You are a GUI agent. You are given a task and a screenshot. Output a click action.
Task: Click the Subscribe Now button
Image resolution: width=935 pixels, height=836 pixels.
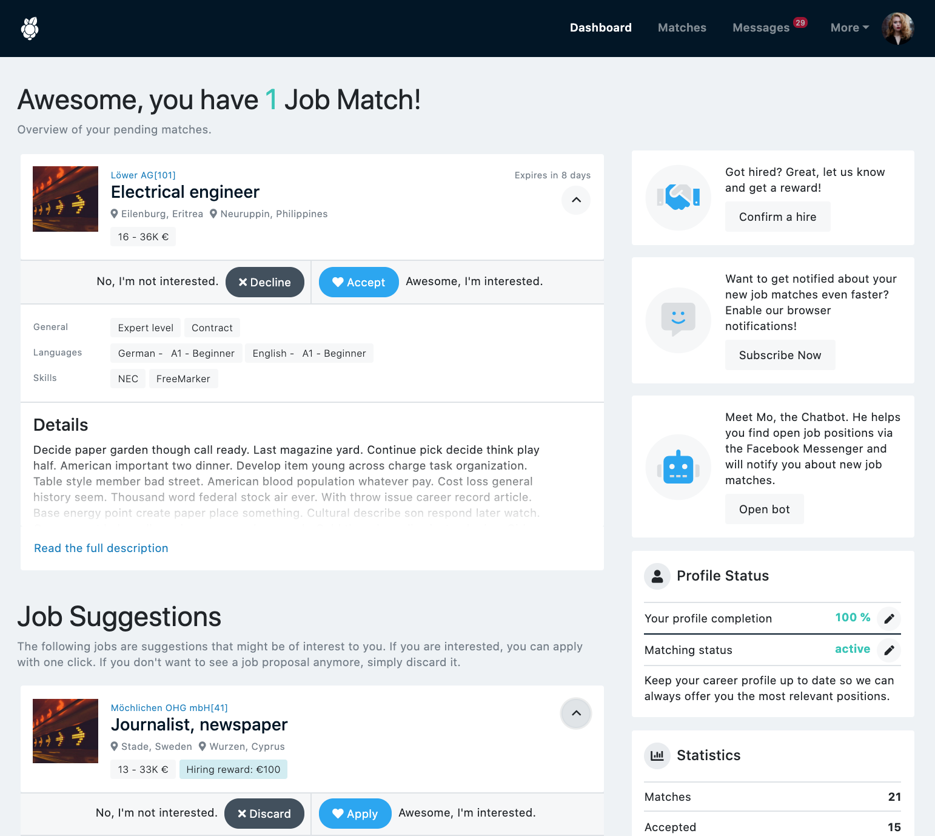780,355
